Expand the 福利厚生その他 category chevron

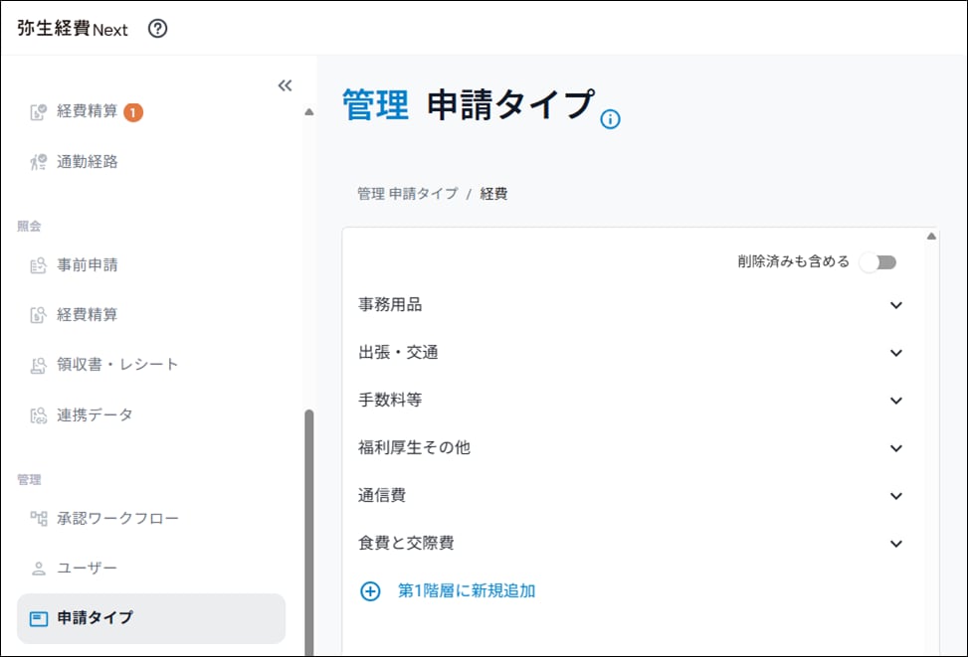[895, 448]
